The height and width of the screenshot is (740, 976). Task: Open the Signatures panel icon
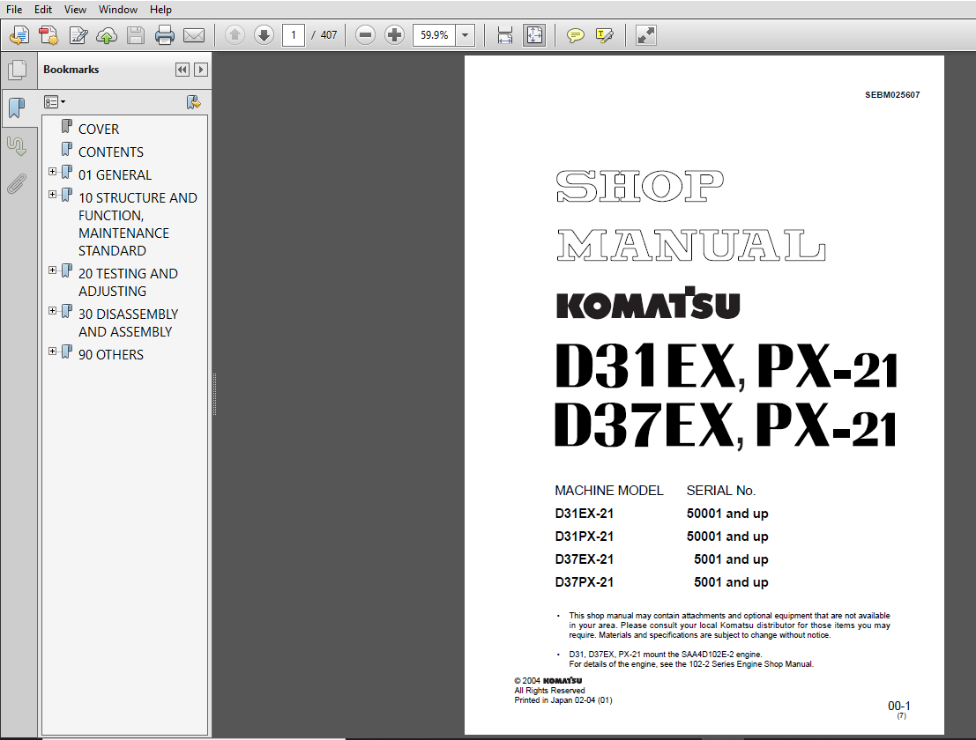click(x=17, y=147)
